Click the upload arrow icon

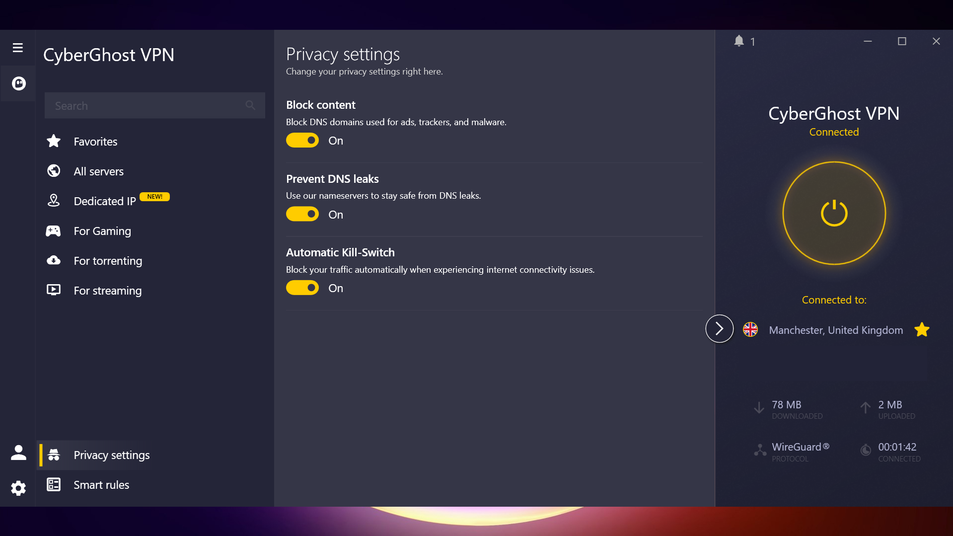pos(865,408)
